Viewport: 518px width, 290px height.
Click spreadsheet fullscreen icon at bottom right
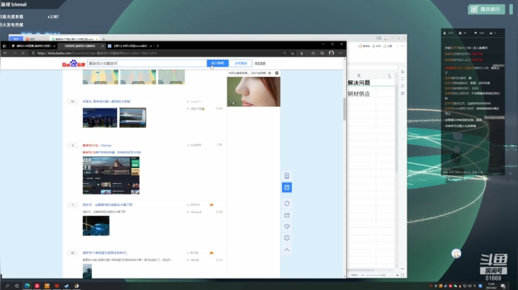(402, 275)
